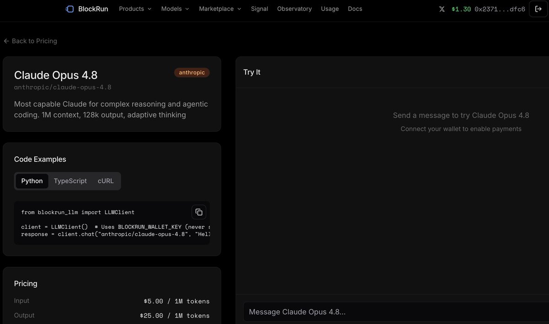Click 'Connect your wallet to enable payments' text

(461, 129)
